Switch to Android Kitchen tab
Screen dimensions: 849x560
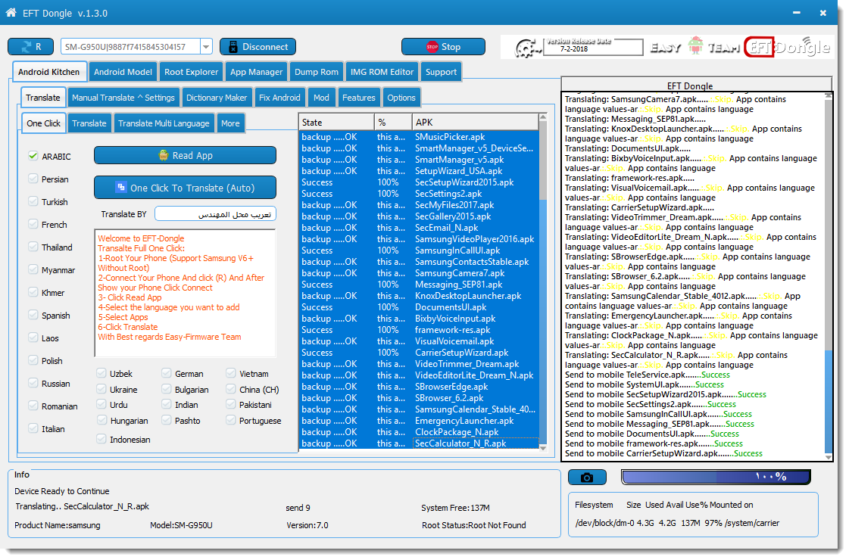pyautogui.click(x=48, y=72)
